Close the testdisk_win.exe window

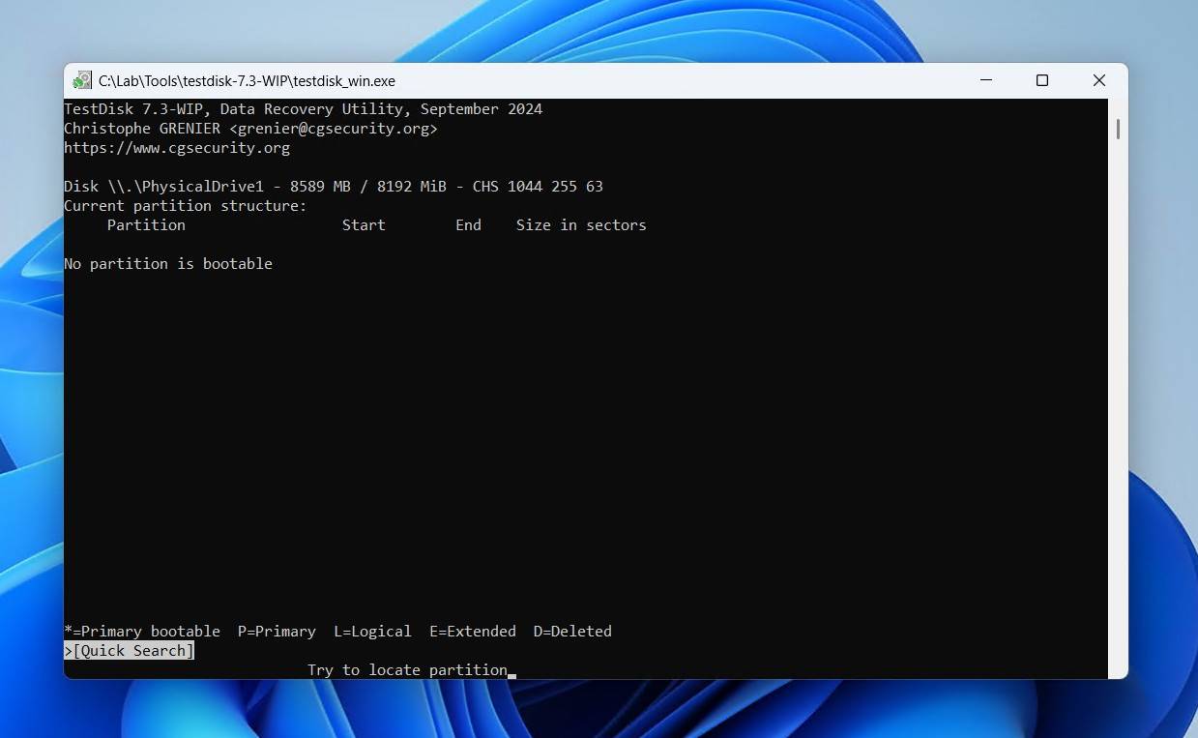1098,80
